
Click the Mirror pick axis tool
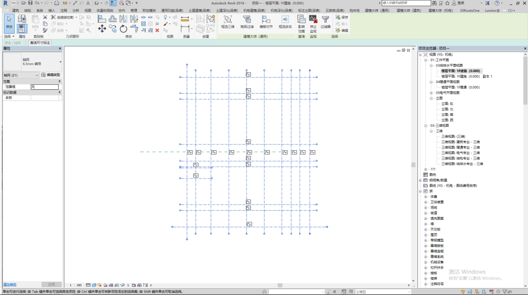point(123,19)
